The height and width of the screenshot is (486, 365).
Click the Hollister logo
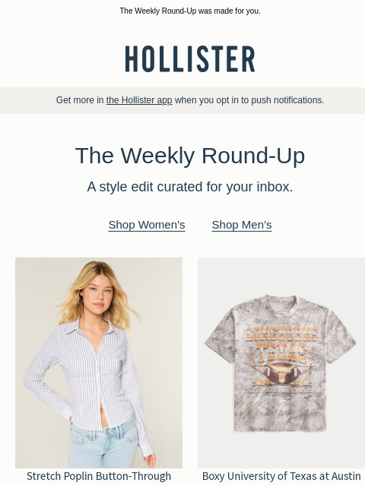tap(190, 59)
